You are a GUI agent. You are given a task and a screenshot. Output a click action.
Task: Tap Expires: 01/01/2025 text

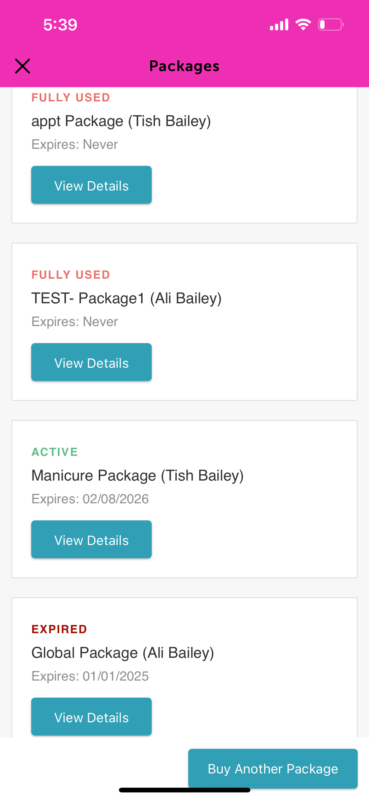[x=90, y=676]
